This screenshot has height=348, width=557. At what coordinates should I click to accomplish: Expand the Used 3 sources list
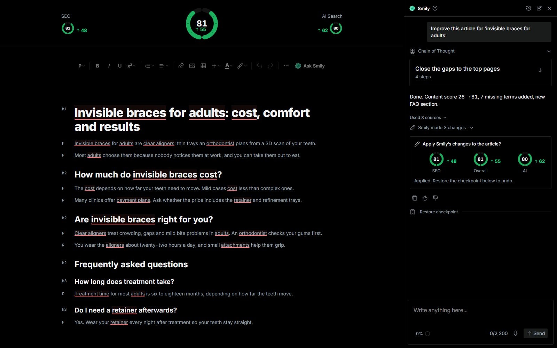pos(428,118)
